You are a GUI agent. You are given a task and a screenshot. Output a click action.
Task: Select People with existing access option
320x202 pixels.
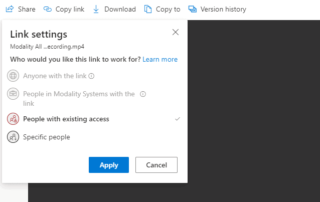click(x=66, y=119)
